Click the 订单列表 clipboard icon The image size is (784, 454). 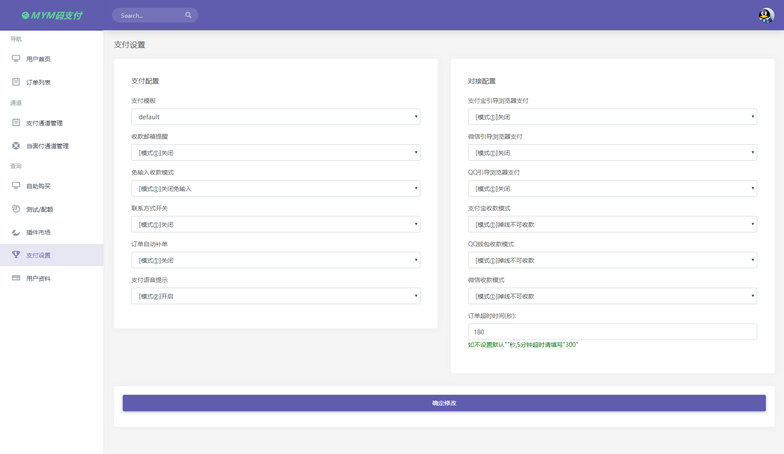tap(16, 82)
